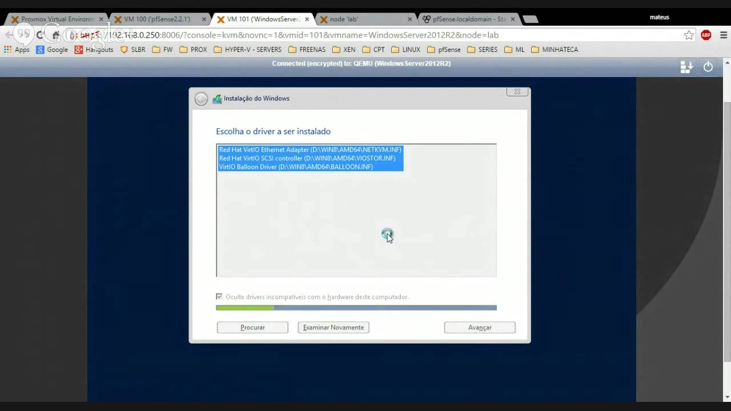Click the noVNC power control icon
Image resolution: width=731 pixels, height=411 pixels.
click(708, 67)
